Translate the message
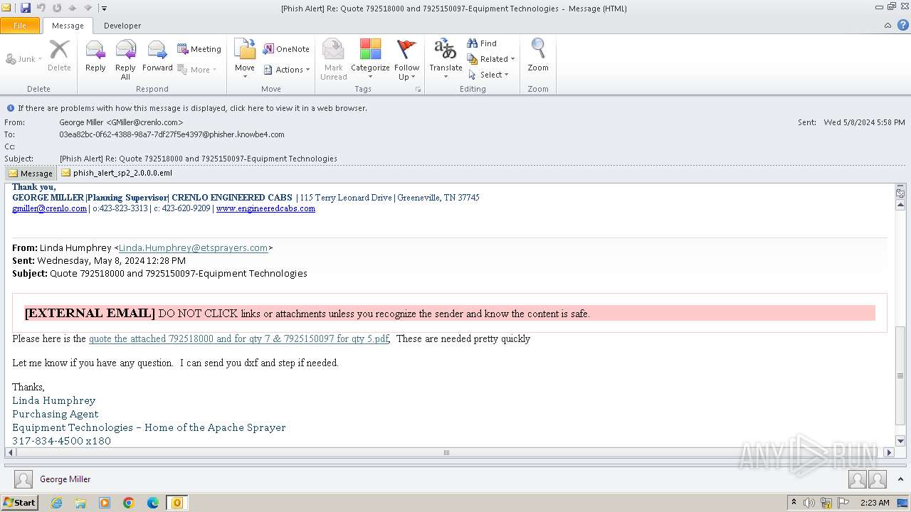 point(446,60)
